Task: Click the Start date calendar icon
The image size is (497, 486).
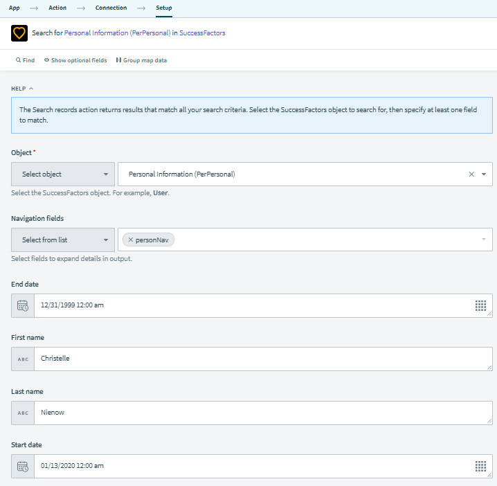Action: [x=23, y=466]
